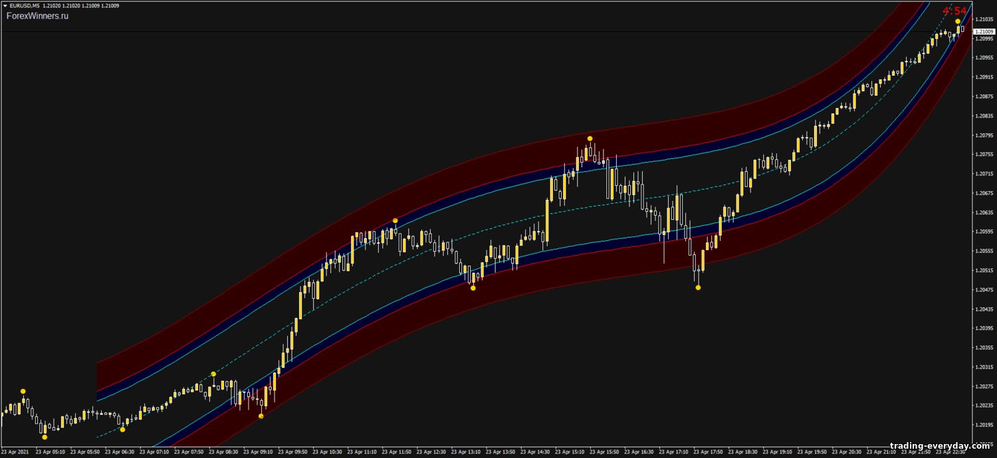Click the 23 Apr 10:30 time label
Image resolution: width=997 pixels, height=458 pixels.
pos(327,453)
